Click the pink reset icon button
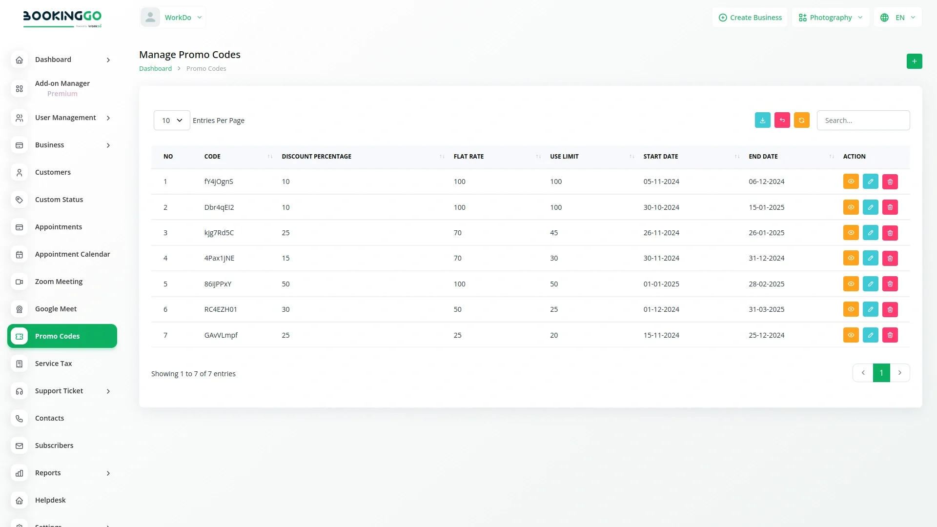 tap(782, 120)
